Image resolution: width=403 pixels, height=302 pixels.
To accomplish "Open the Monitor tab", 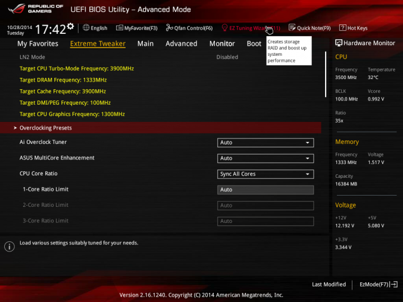I will pos(222,43).
